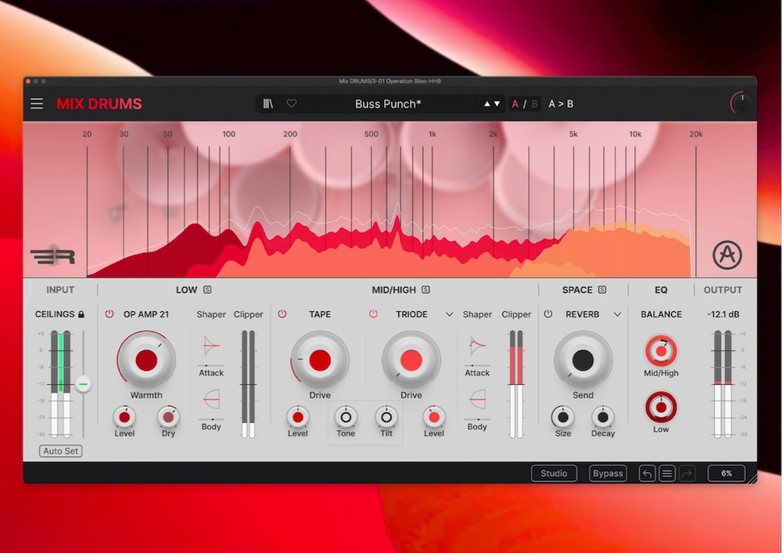Viewport: 782px width, 553px height.
Task: Click the Tone knob
Action: (x=346, y=417)
